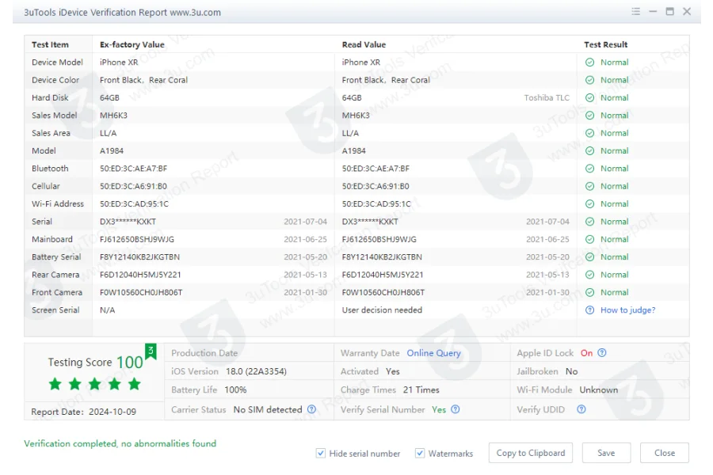This screenshot has height=475, width=713.
Task: Click Verification completed, no abnormalities found message
Action: [x=120, y=443]
